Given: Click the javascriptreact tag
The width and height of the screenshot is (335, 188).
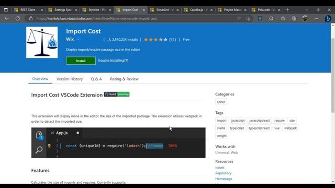Looking at the screenshot, I should pyautogui.click(x=260, y=121).
